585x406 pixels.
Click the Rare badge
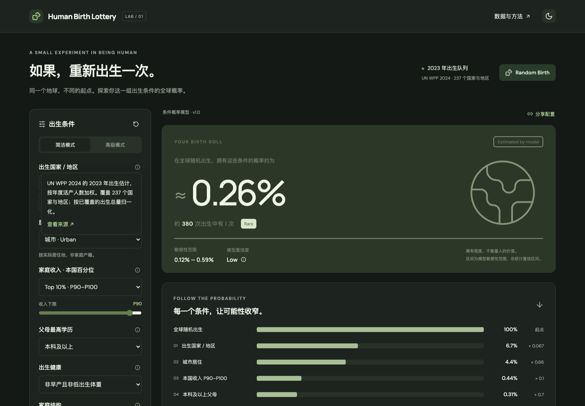click(x=249, y=224)
